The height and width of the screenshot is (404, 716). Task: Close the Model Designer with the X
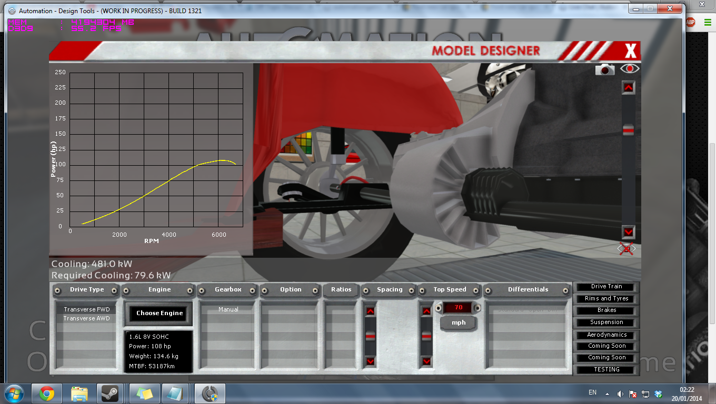click(x=630, y=51)
